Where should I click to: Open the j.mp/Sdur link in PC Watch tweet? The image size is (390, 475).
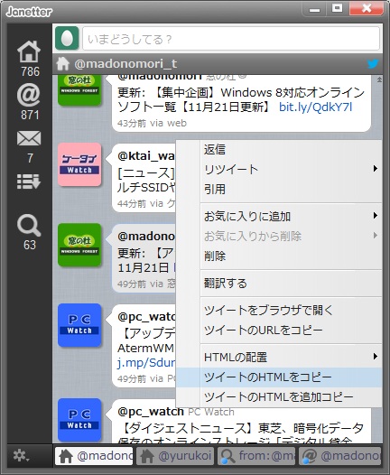point(146,362)
